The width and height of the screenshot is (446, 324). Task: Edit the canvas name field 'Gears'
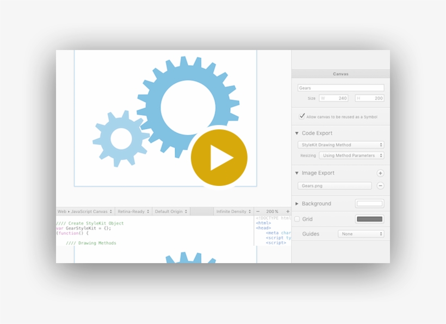pos(340,87)
